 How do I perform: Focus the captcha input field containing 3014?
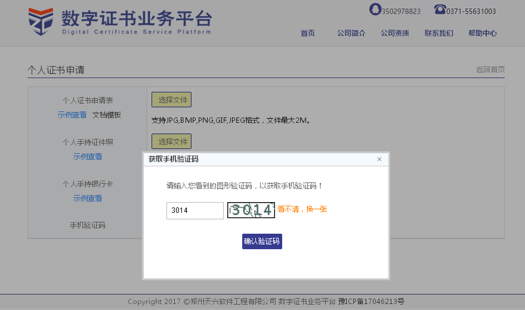195,210
